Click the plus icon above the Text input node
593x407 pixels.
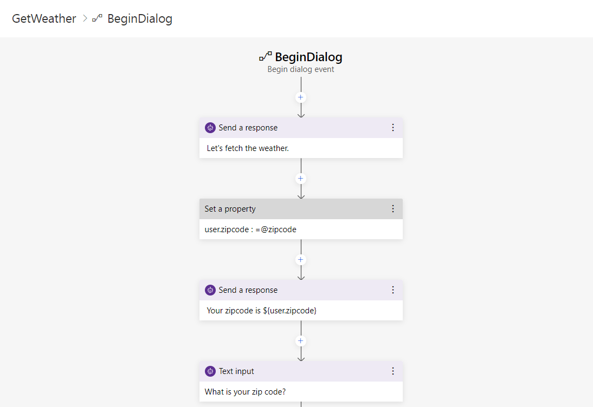point(301,340)
